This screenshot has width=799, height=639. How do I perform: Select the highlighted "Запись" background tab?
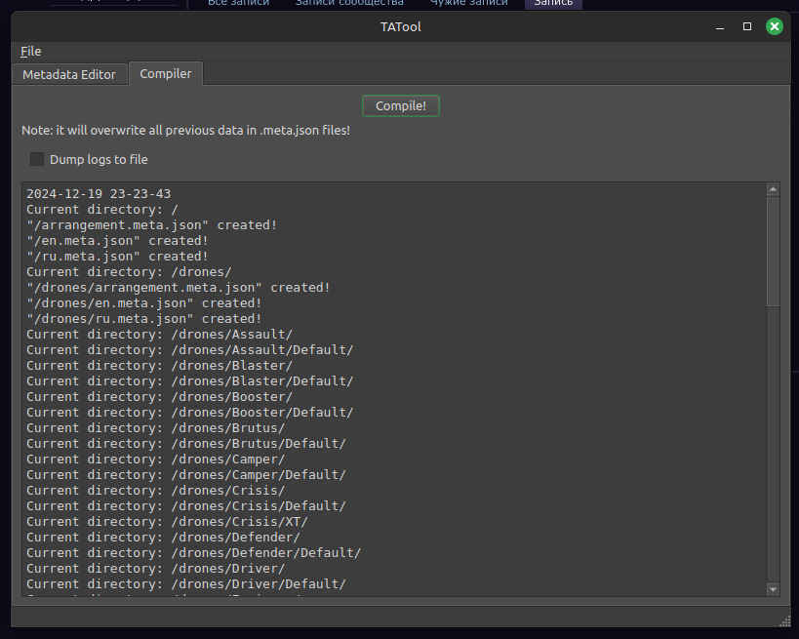tap(553, 3)
